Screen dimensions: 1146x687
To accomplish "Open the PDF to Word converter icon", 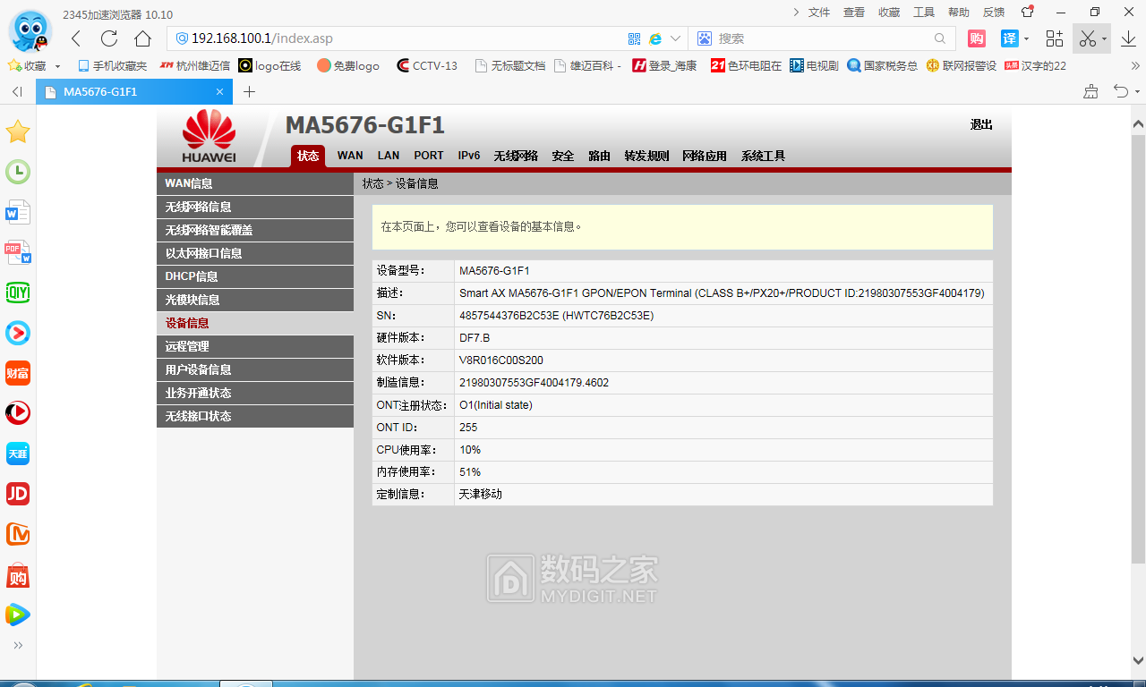I will [x=18, y=252].
